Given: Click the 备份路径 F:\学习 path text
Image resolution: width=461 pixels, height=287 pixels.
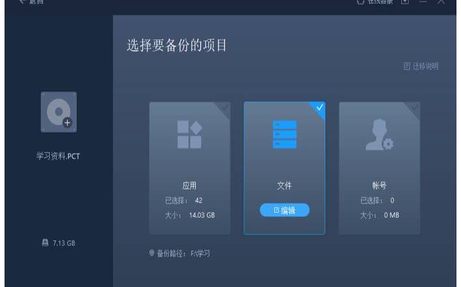Looking at the screenshot, I should [x=184, y=253].
